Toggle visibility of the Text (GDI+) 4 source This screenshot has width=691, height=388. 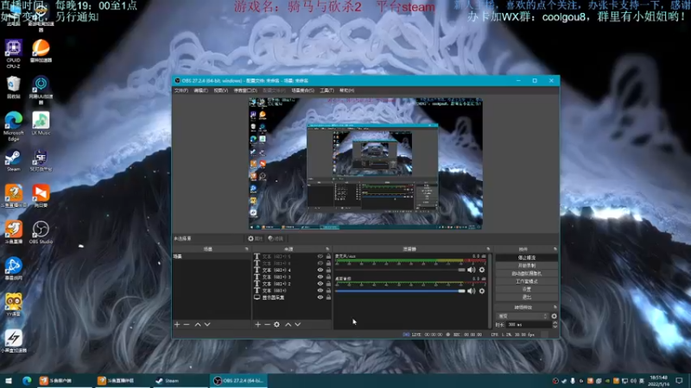320,270
